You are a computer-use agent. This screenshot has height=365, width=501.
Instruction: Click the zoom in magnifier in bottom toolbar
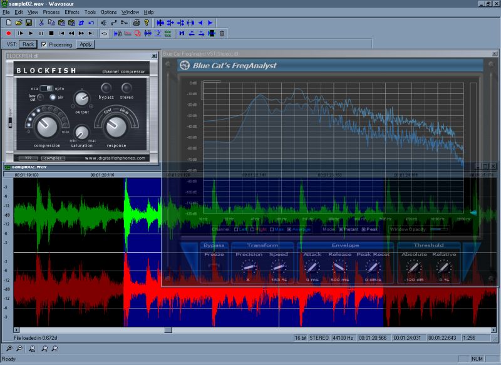pyautogui.click(x=9, y=349)
